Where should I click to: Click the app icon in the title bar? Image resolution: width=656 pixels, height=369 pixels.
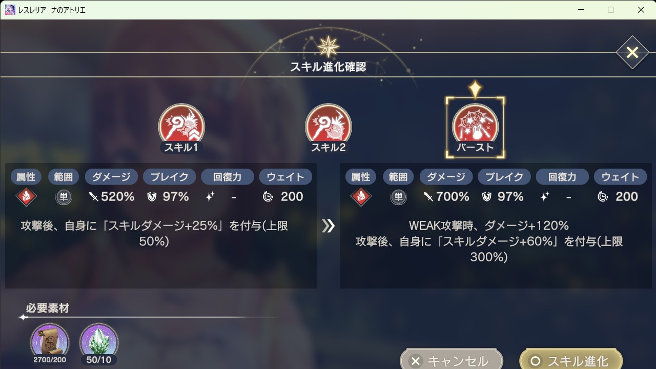(10, 10)
